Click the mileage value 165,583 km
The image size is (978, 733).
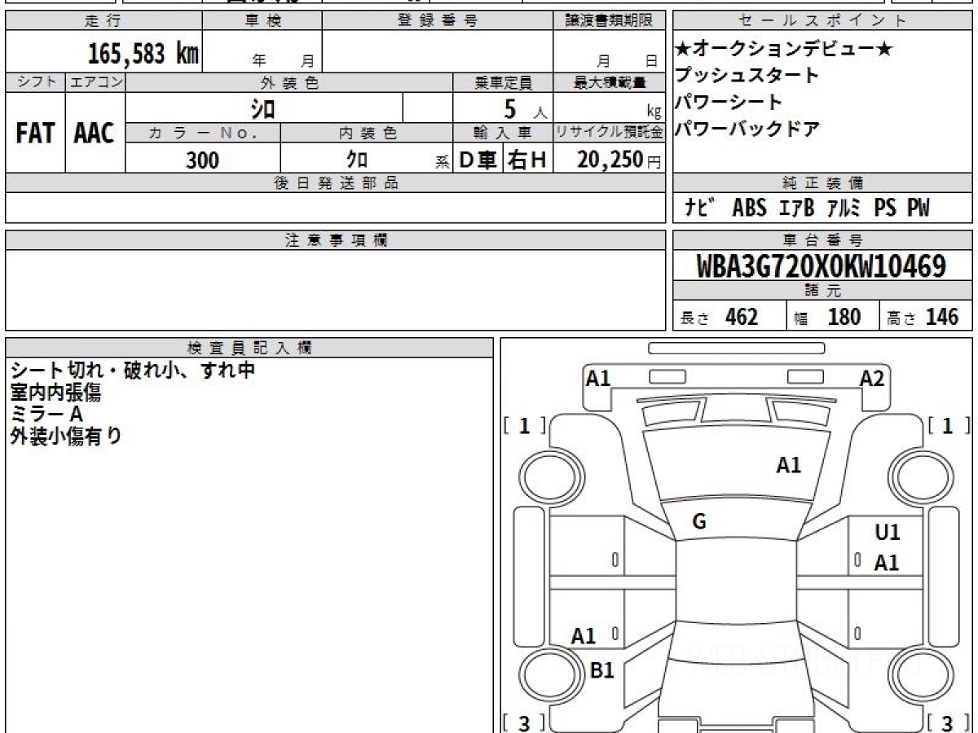(143, 54)
